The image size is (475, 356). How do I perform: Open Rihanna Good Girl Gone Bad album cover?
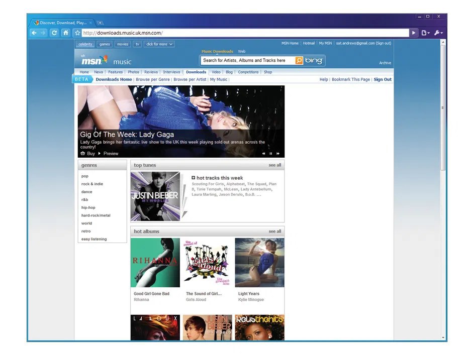[155, 263]
